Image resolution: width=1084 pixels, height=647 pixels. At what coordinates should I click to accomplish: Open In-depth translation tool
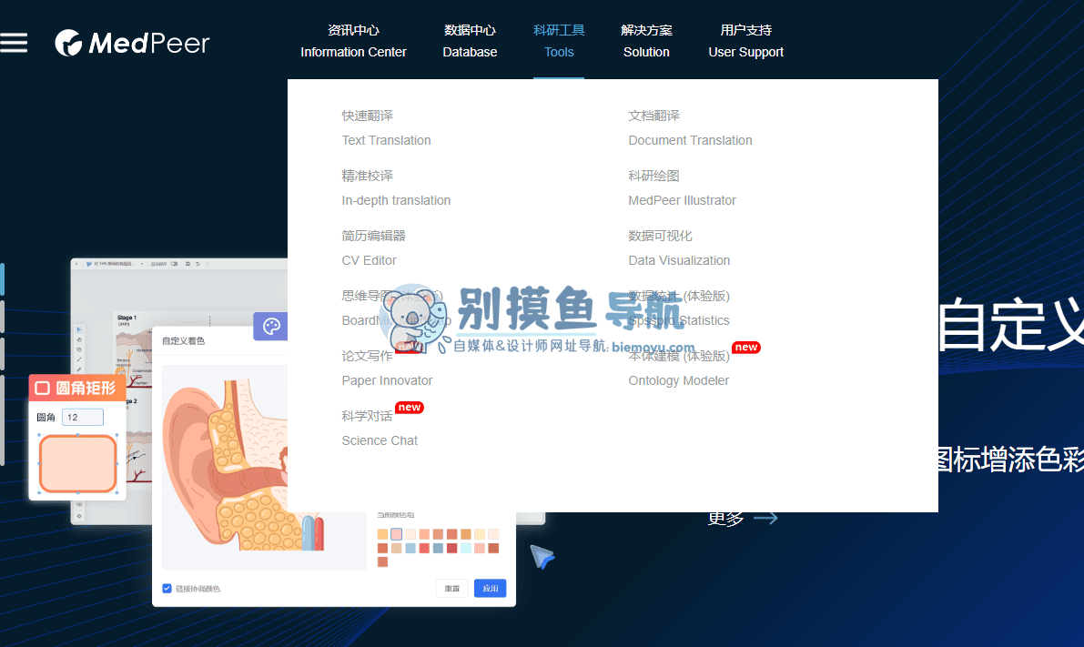click(x=396, y=188)
